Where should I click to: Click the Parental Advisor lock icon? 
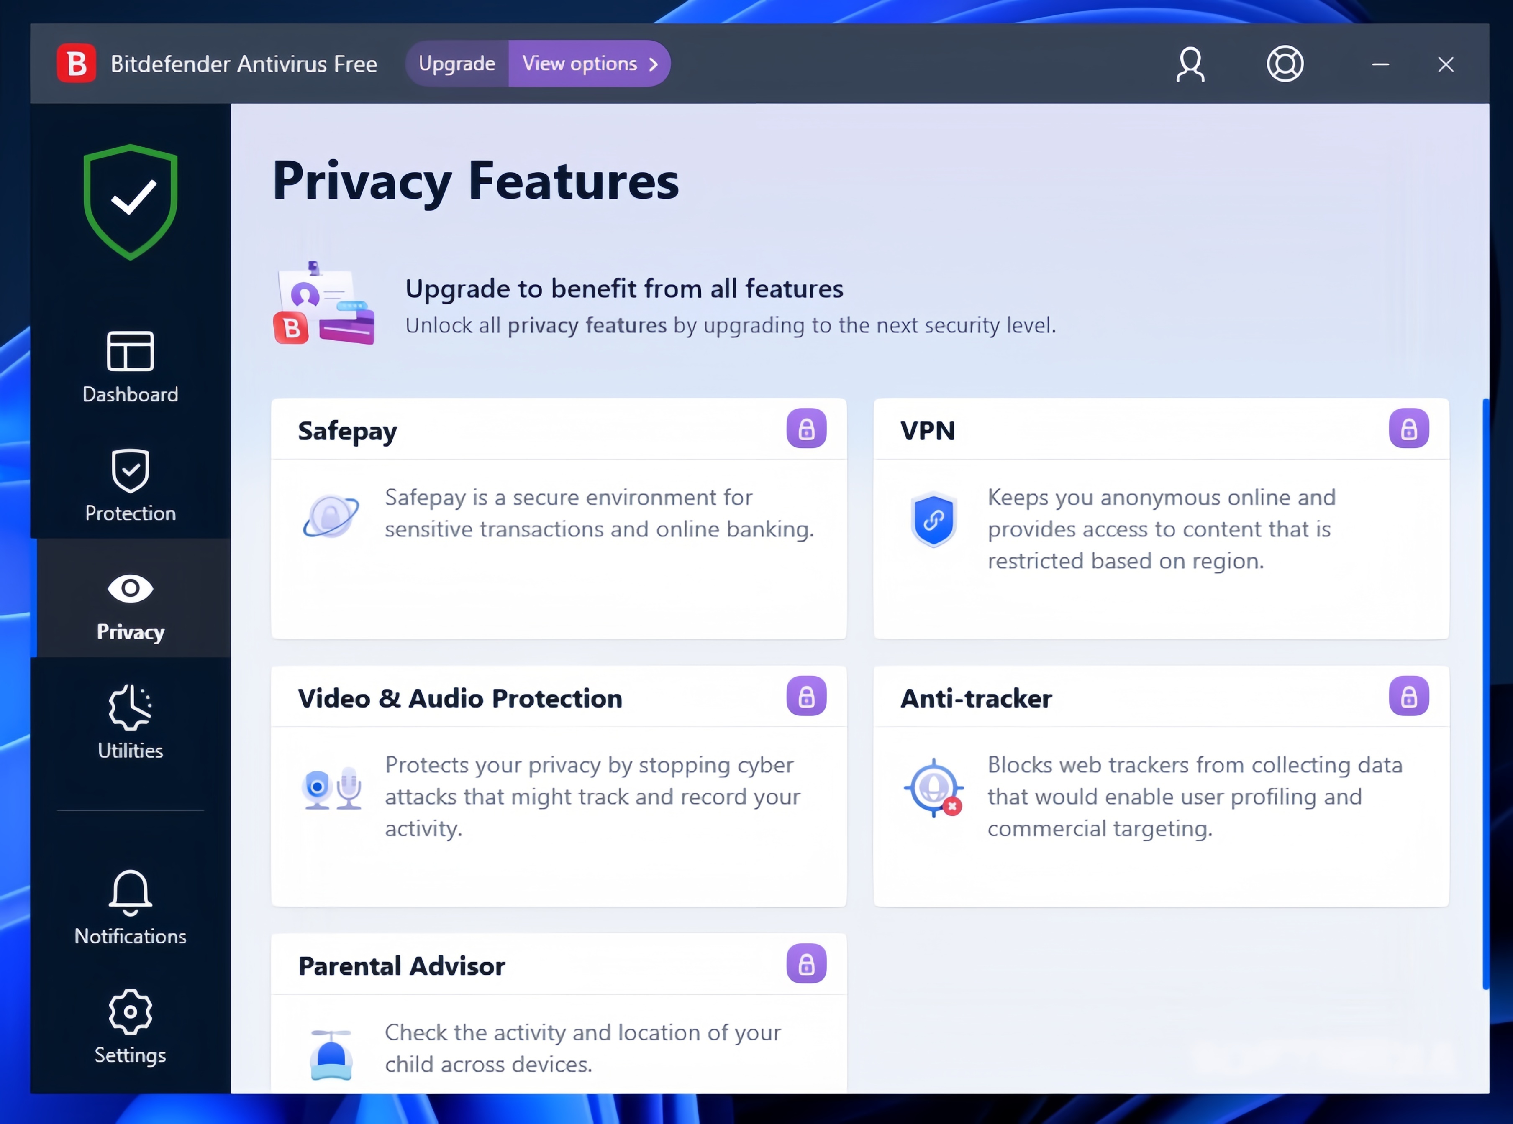[807, 963]
